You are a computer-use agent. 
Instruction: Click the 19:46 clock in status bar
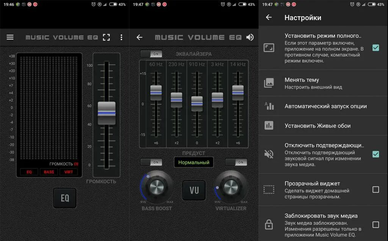9,5
